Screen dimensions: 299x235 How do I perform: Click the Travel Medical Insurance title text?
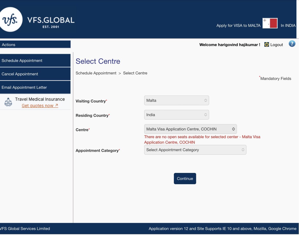(40, 99)
